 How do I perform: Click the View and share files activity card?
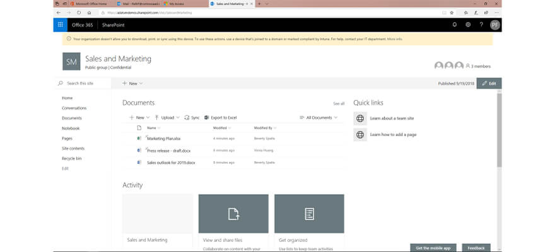[x=233, y=222]
